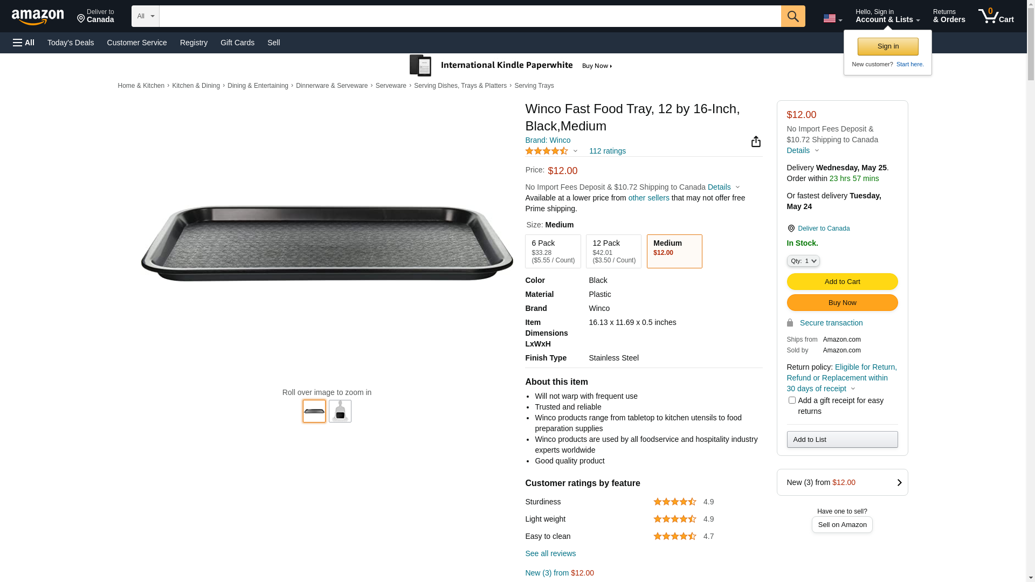Screen dimensions: 1035x582
Task: Click the Amazon logo
Action: click(38, 17)
